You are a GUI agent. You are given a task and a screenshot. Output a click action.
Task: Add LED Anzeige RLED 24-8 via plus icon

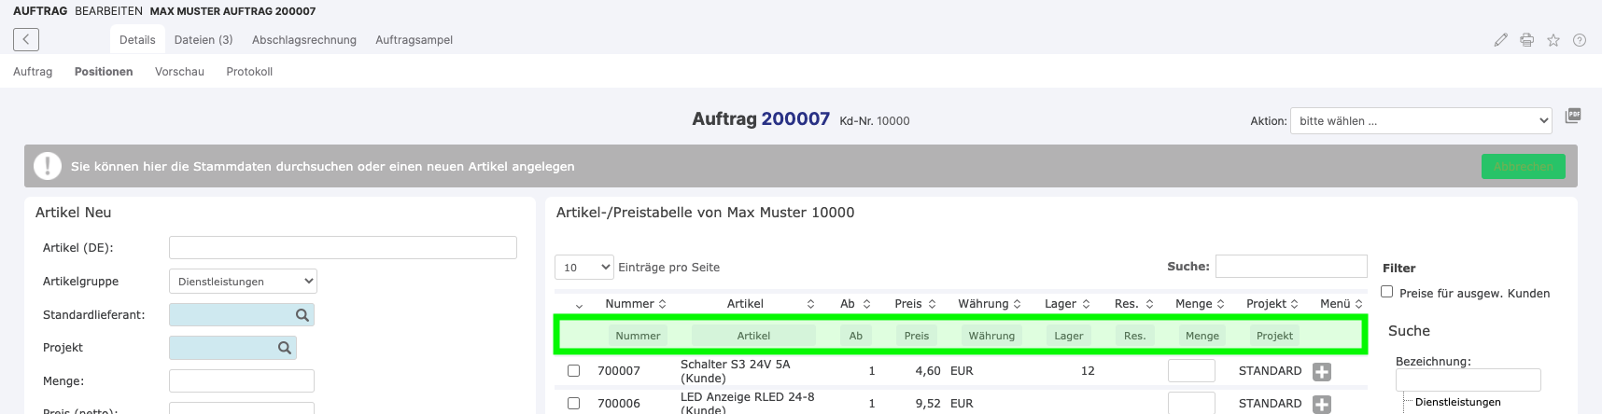(x=1322, y=404)
